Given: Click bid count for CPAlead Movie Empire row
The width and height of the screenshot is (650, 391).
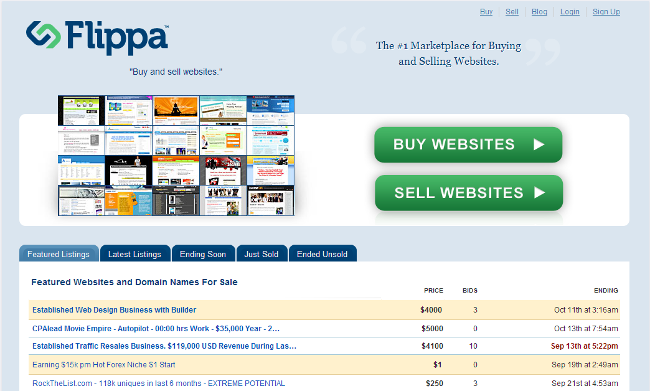Looking at the screenshot, I should point(476,328).
